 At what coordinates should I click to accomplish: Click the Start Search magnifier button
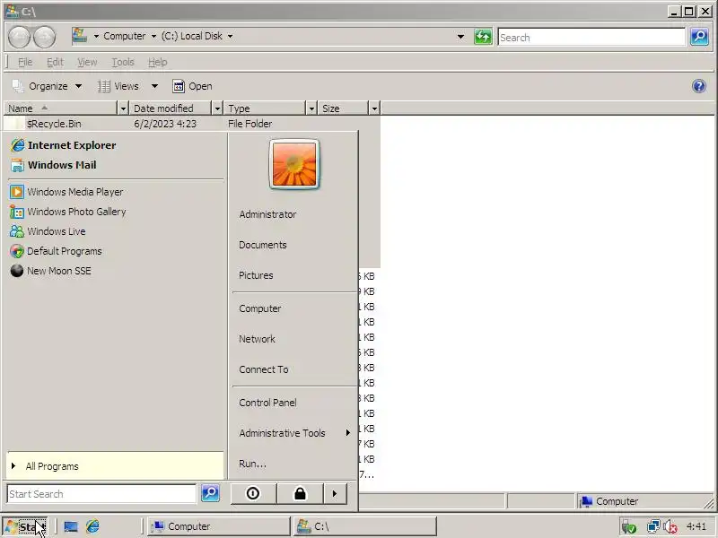[210, 493]
